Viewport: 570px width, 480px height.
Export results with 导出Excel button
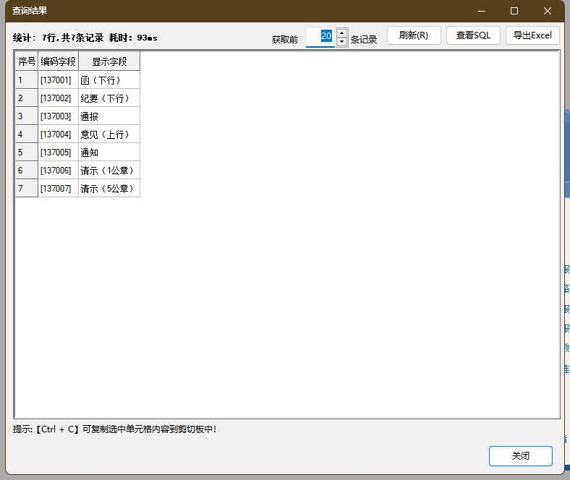coord(532,35)
